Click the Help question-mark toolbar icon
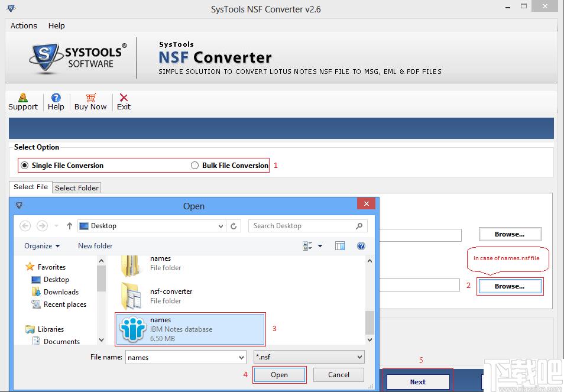 56,98
